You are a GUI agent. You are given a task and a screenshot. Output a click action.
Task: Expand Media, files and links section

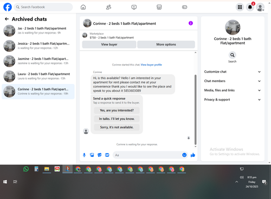233,90
